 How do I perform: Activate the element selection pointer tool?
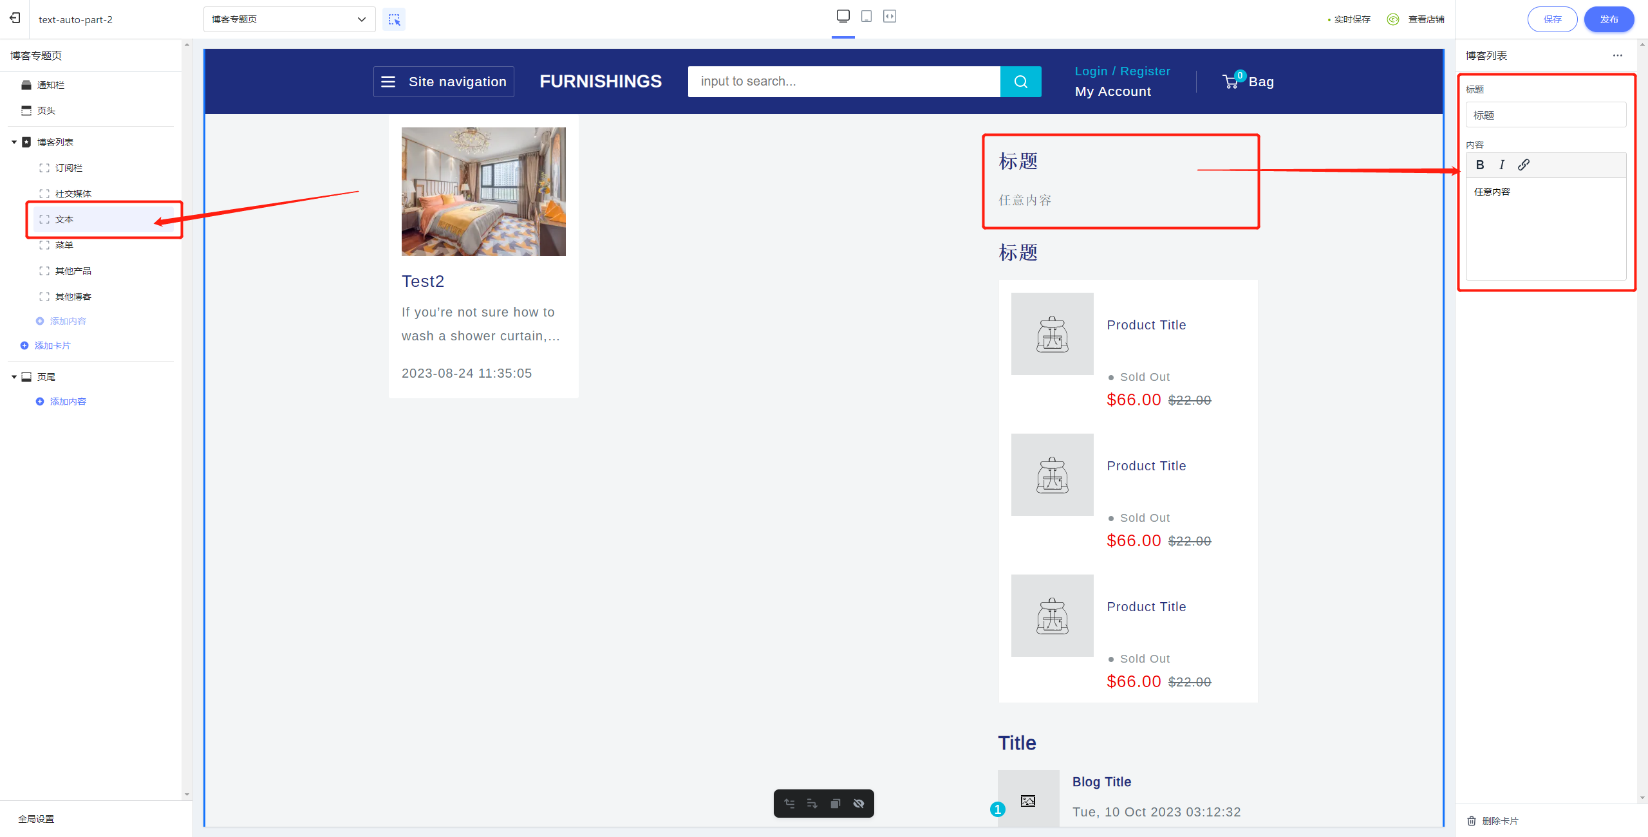[394, 19]
